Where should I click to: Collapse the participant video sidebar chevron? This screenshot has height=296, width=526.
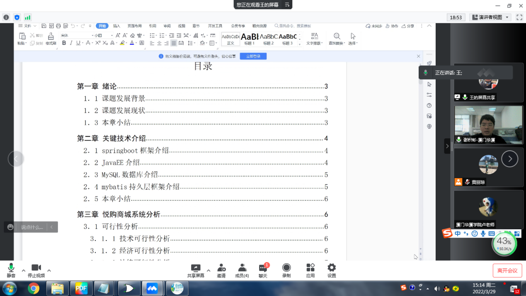(x=447, y=146)
